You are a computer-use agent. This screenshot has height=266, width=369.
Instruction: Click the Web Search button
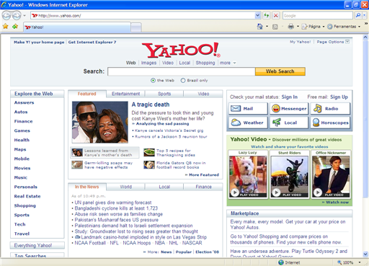tap(280, 71)
